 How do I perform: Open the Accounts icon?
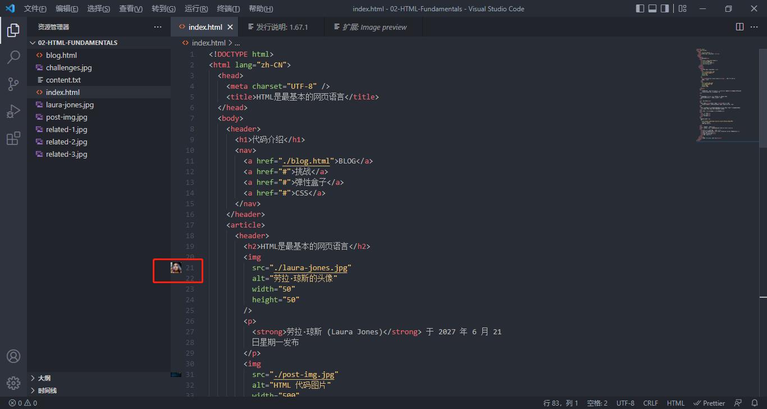pyautogui.click(x=13, y=356)
